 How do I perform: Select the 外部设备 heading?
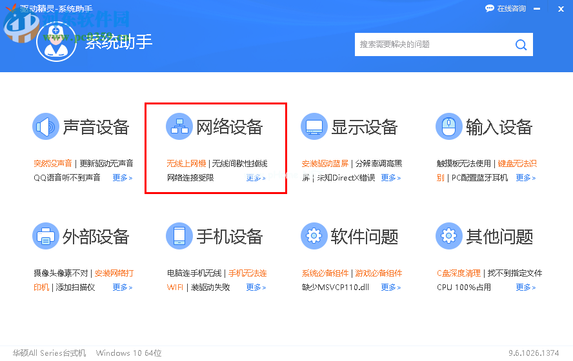pyautogui.click(x=95, y=237)
